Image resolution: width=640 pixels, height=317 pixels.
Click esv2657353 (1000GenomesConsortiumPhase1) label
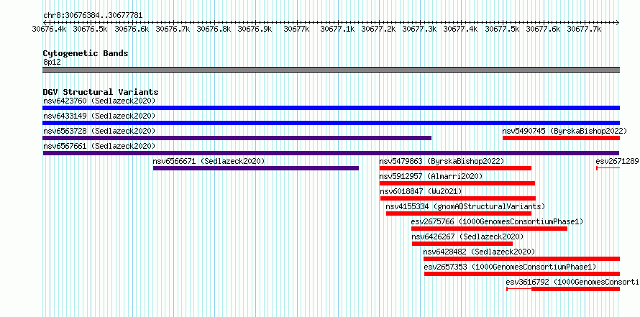pyautogui.click(x=511, y=267)
